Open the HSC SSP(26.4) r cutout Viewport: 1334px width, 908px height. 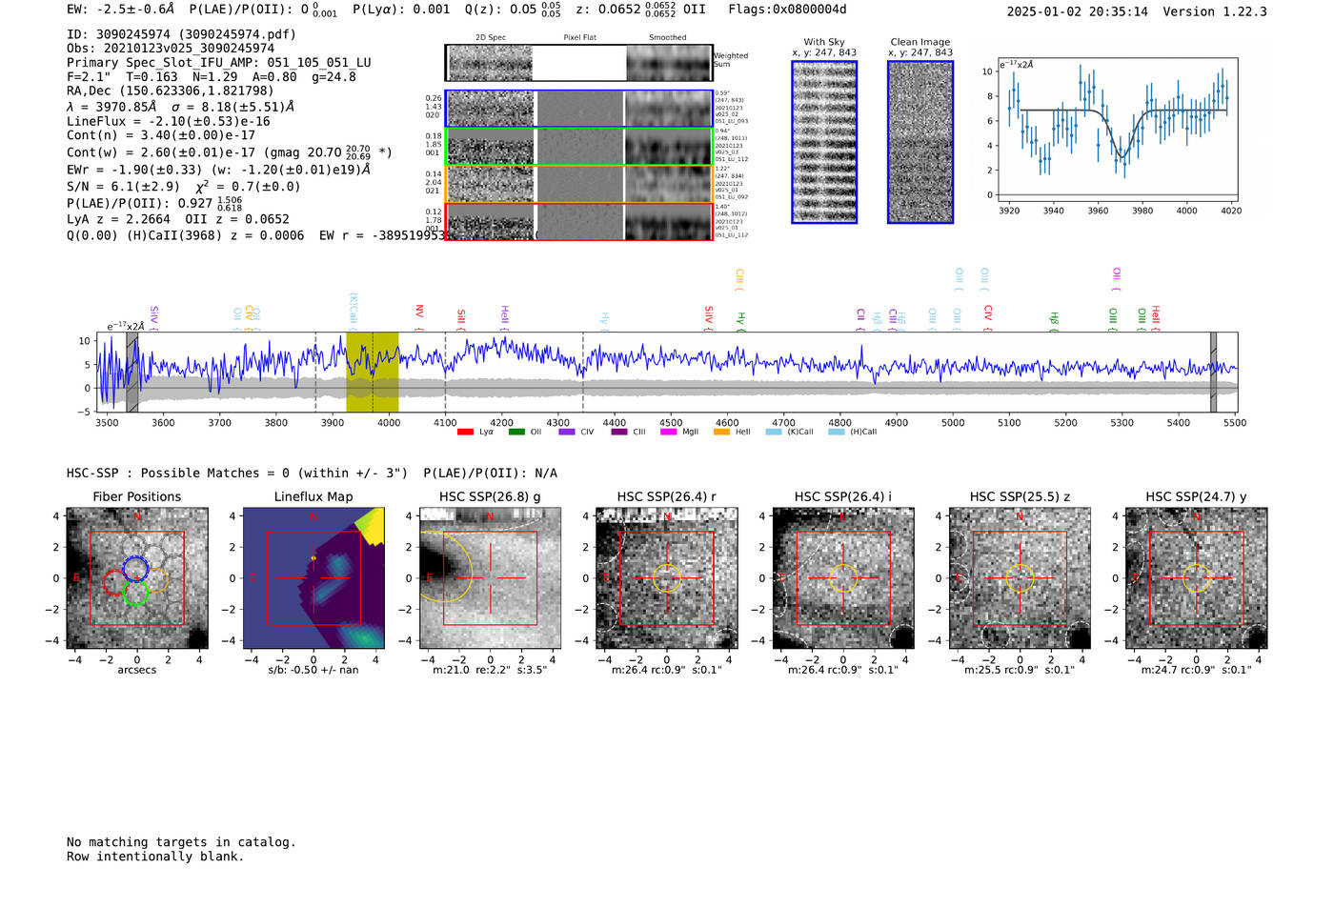[667, 578]
